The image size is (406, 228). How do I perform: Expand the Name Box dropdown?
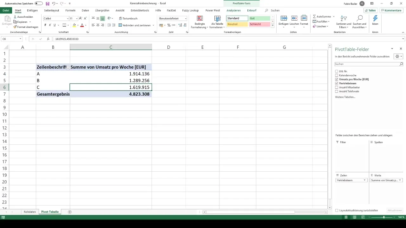(20, 39)
